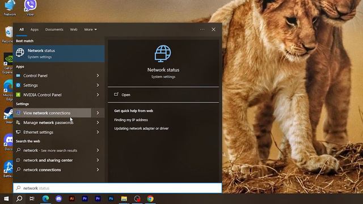Open File Explorer from taskbar
The image size is (363, 204).
point(124,199)
